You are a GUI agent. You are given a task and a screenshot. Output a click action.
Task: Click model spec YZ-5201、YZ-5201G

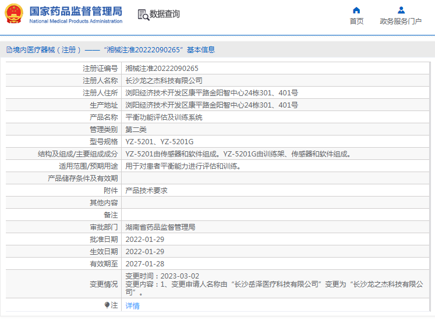click(x=159, y=141)
